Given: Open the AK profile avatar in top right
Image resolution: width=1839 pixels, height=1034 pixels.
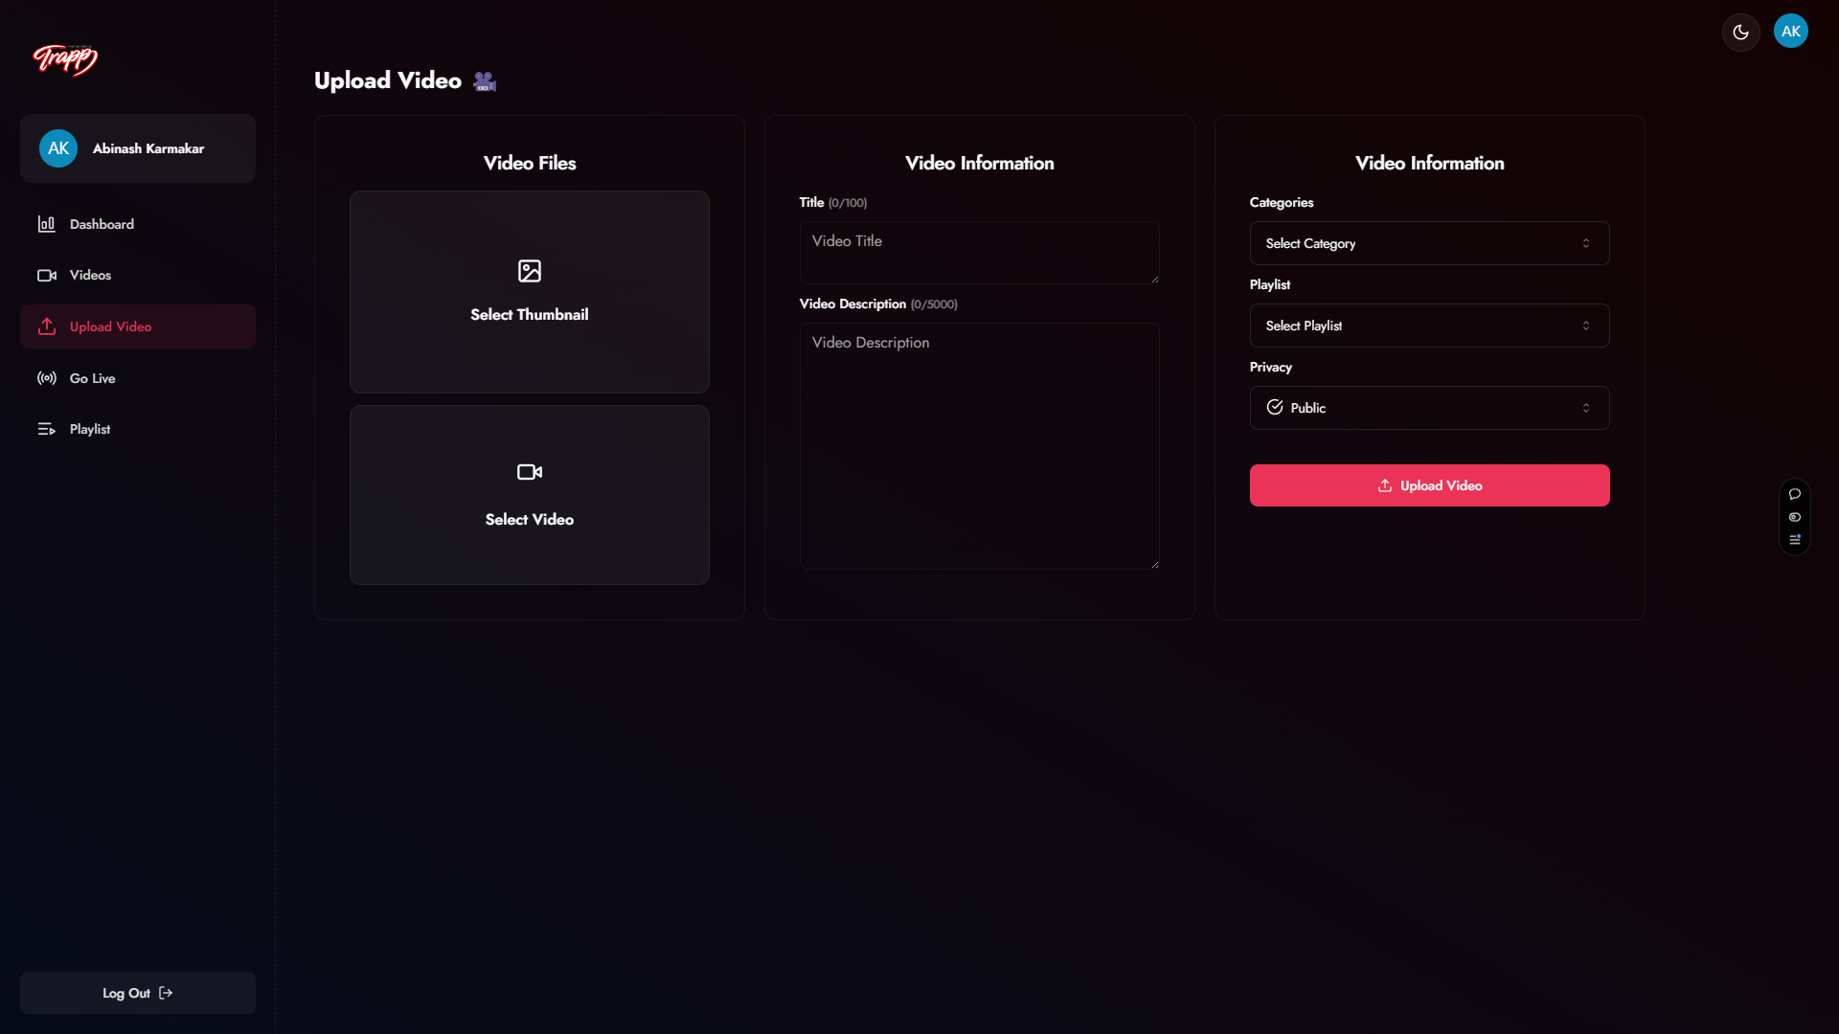Looking at the screenshot, I should (x=1790, y=32).
